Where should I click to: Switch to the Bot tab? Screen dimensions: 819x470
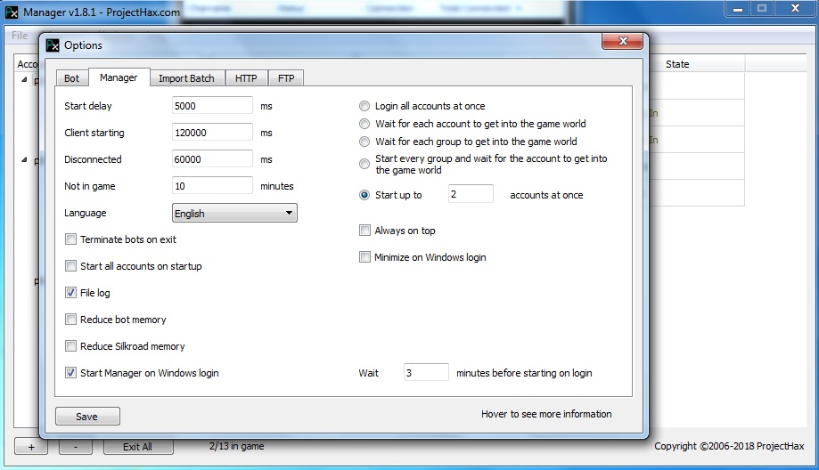[71, 78]
